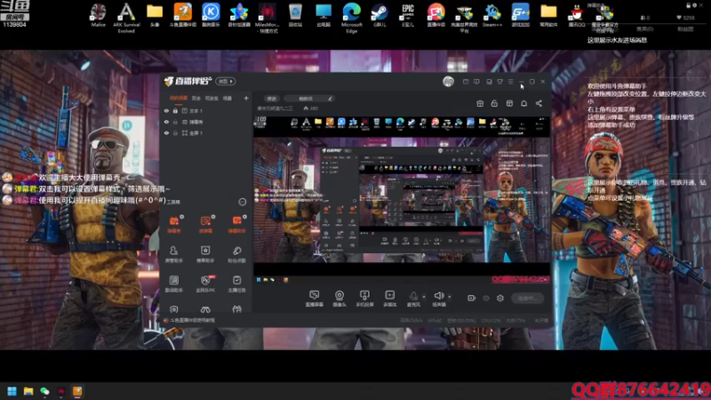Open the Malice desktop shortcut
711x400 pixels.
point(98,15)
